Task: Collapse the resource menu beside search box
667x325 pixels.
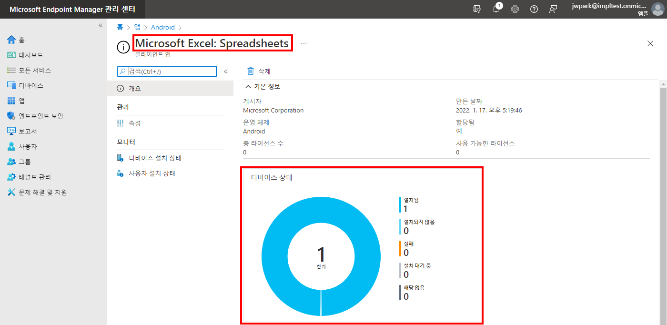Action: coord(226,71)
